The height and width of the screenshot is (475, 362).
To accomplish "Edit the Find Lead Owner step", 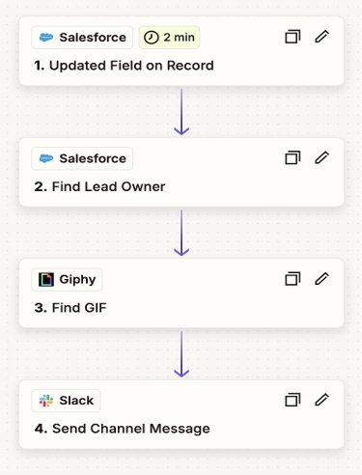I will point(321,157).
